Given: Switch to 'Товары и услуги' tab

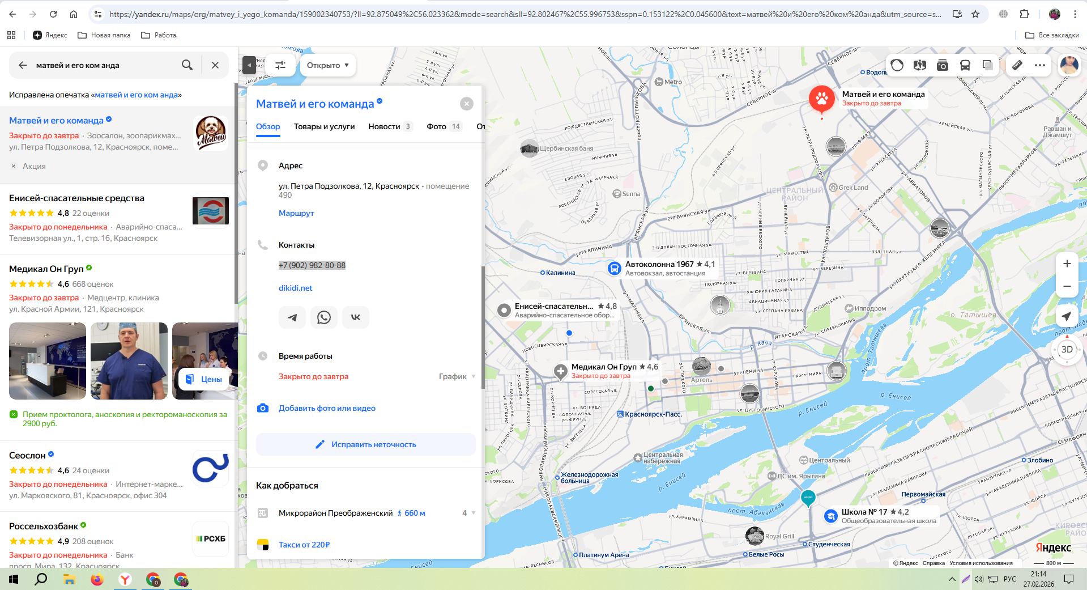Looking at the screenshot, I should (324, 126).
